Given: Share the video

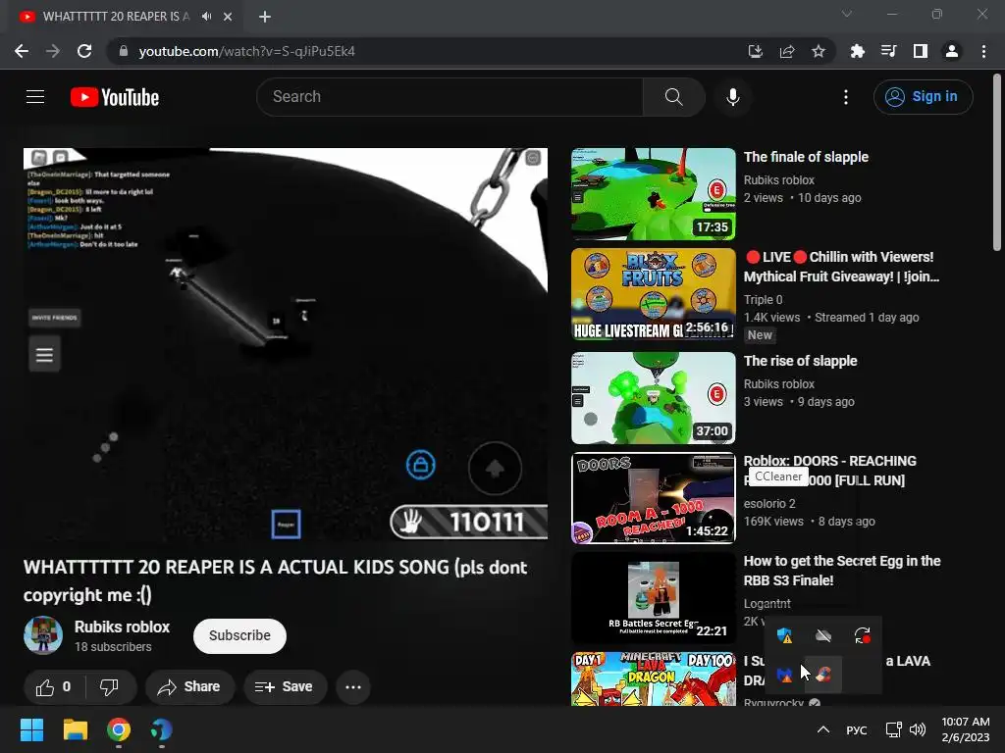Looking at the screenshot, I should click(189, 687).
